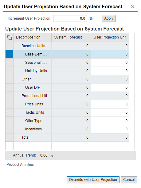
Task: Edit Price Units user projection cell
Action: click(x=110, y=104)
